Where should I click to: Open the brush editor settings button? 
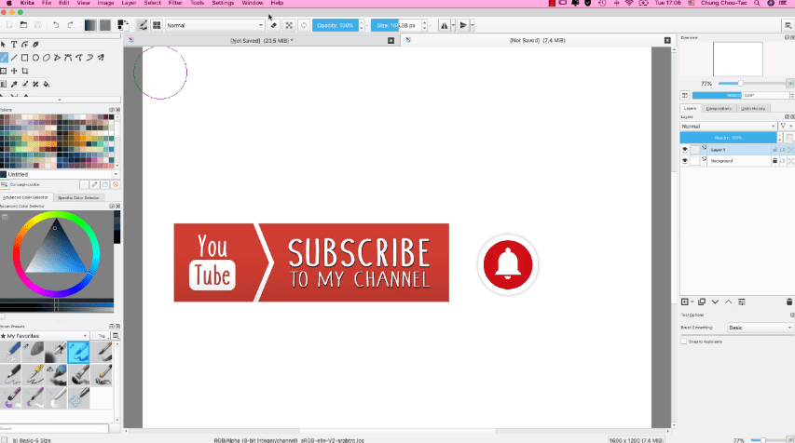click(143, 25)
